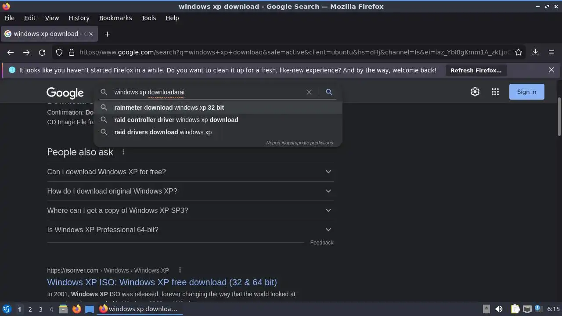
Task: Clear the Google search box text
Action: (309, 92)
